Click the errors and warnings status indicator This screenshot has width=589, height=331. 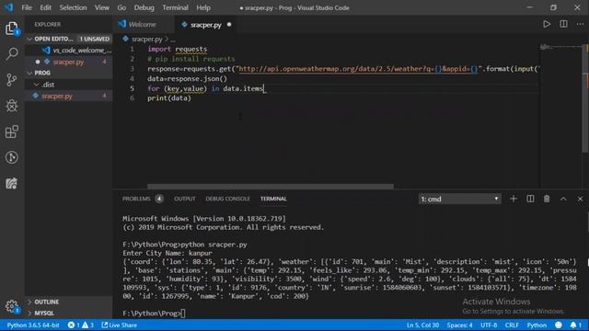81,325
